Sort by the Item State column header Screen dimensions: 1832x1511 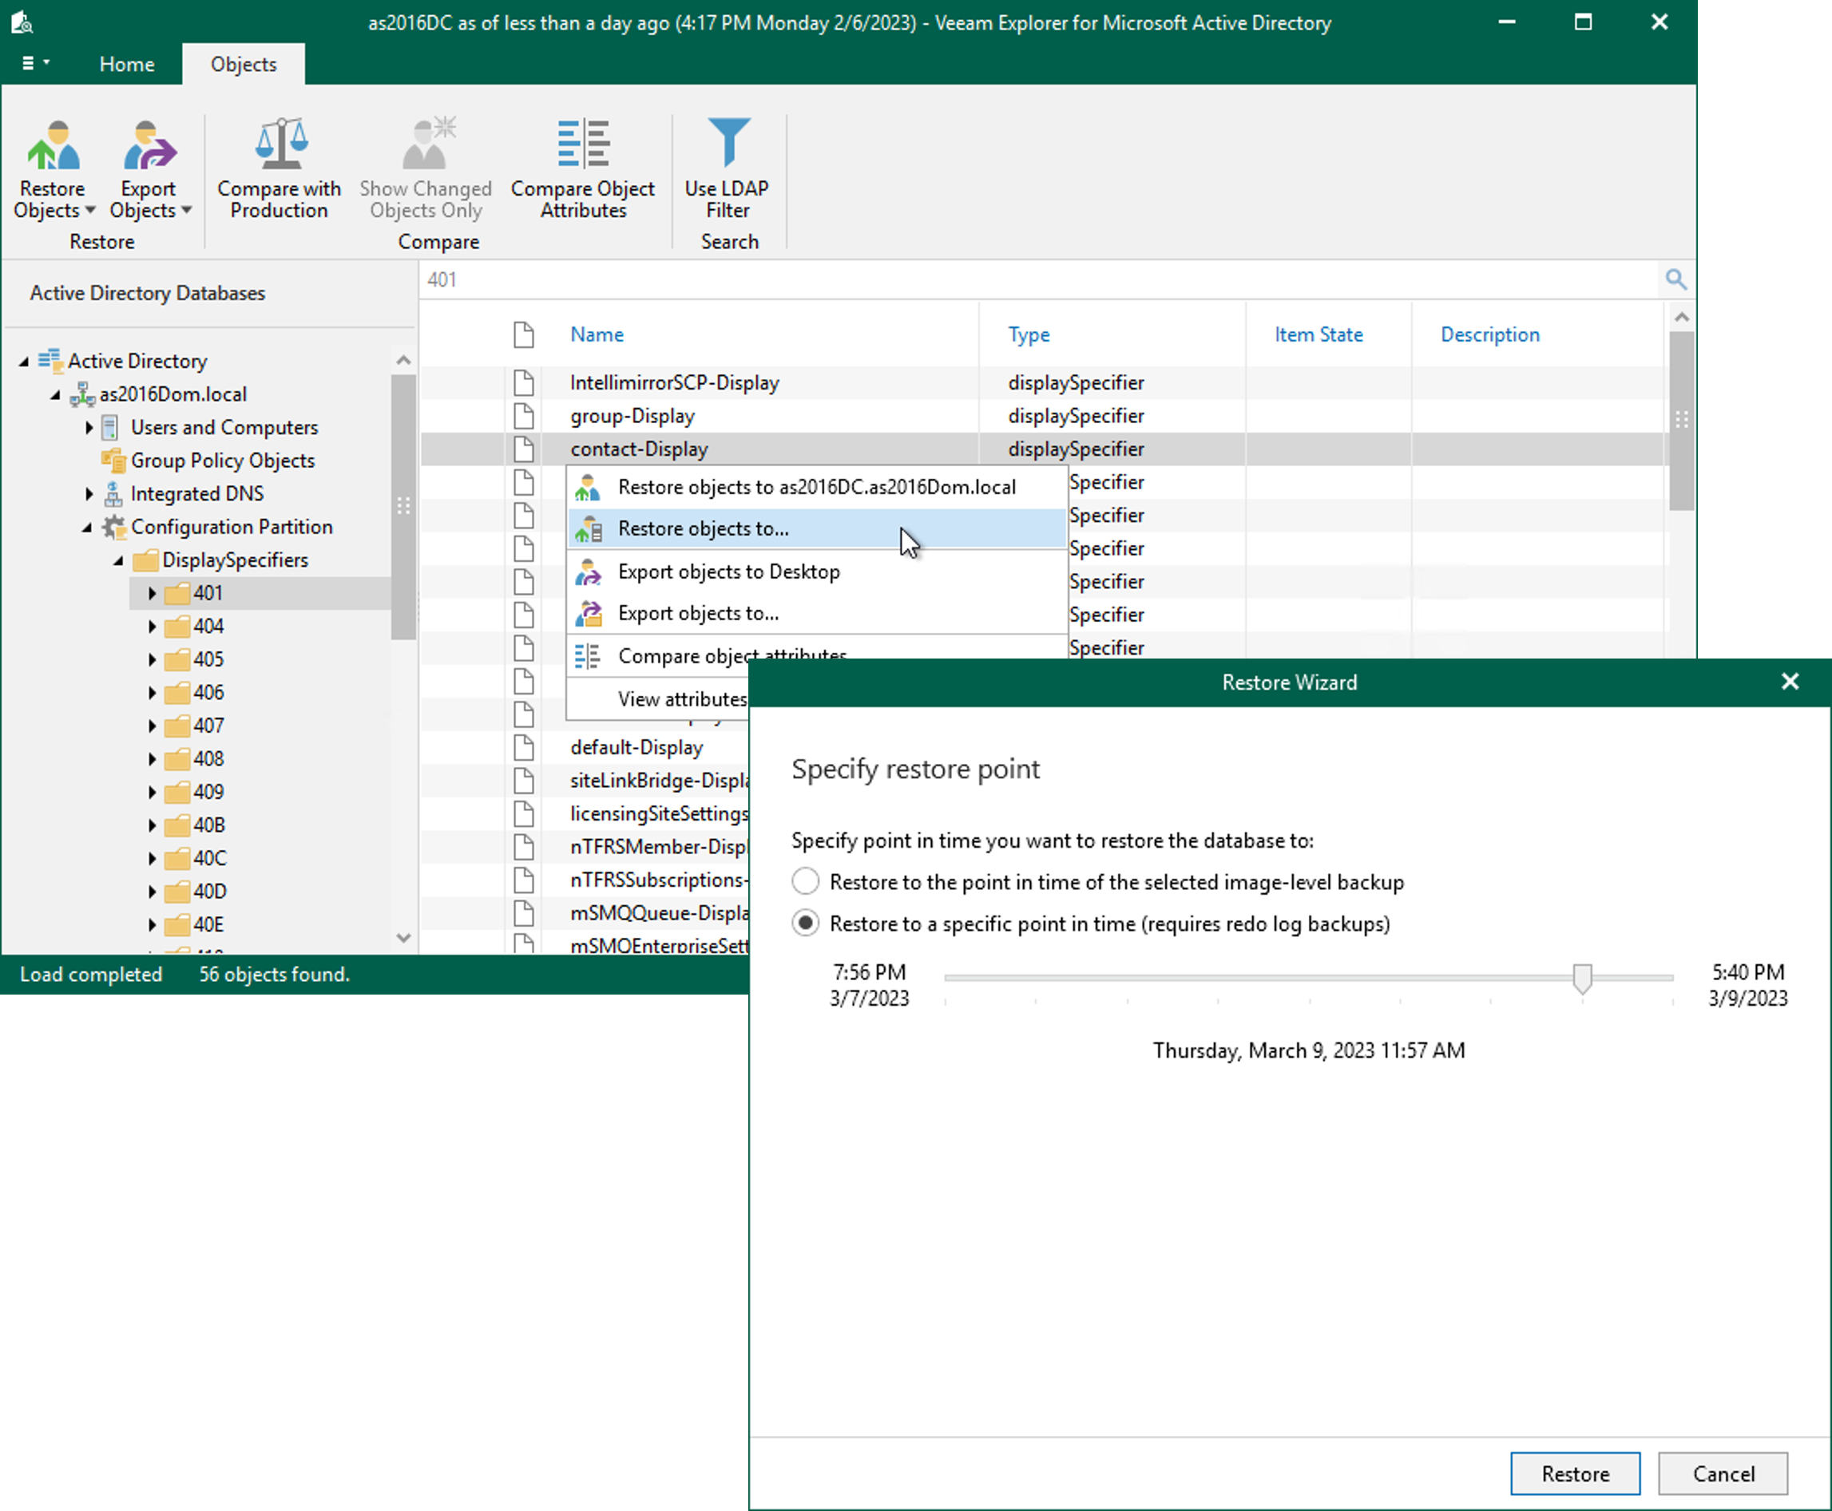1318,334
